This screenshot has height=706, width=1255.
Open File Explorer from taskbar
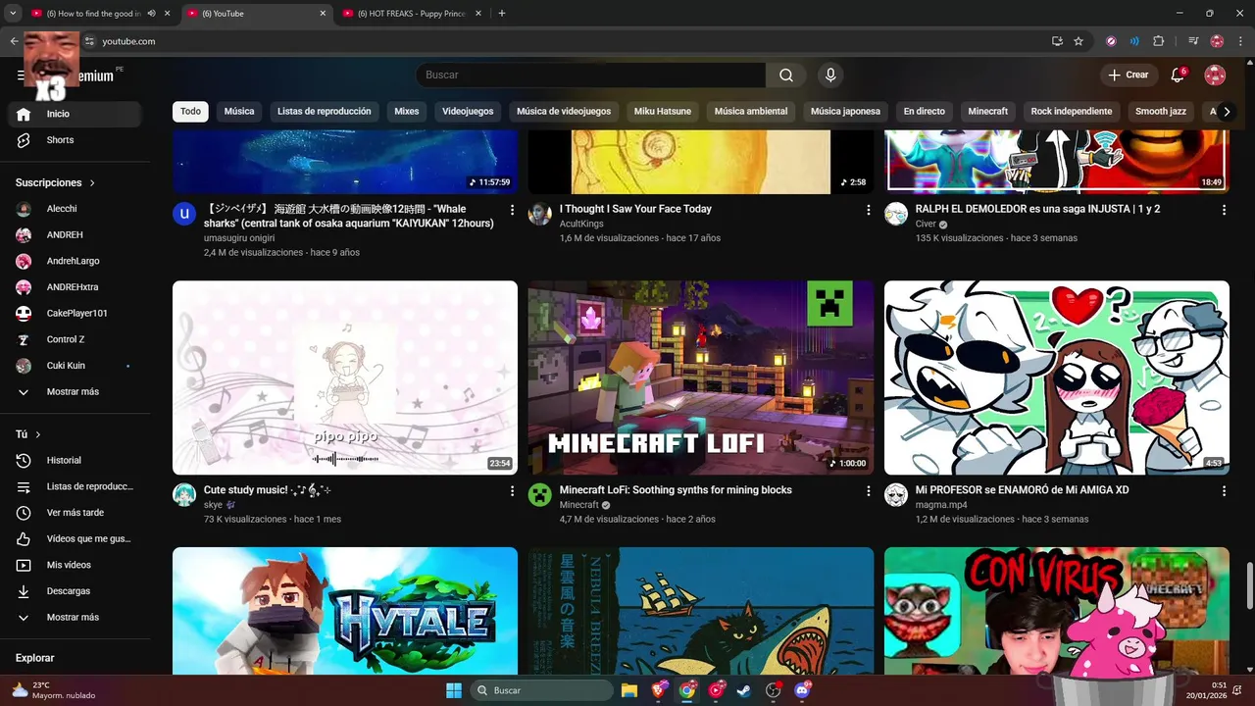point(629,690)
